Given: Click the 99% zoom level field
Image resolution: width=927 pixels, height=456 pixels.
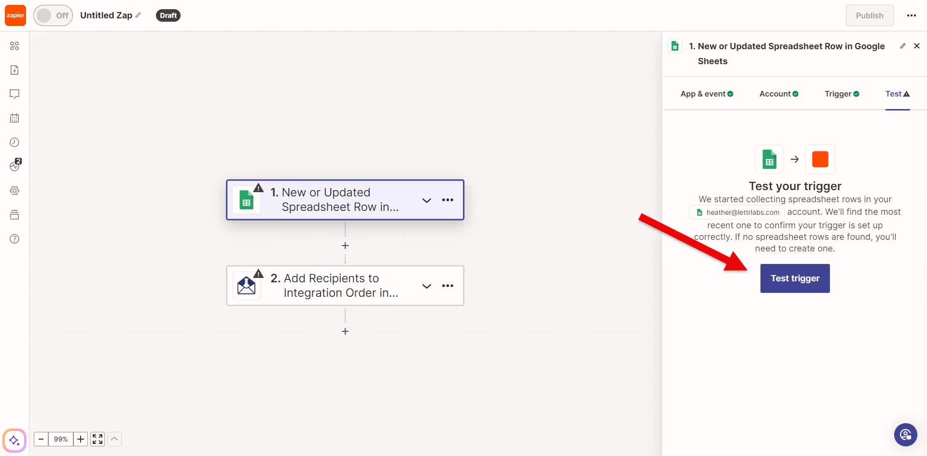Looking at the screenshot, I should point(61,439).
